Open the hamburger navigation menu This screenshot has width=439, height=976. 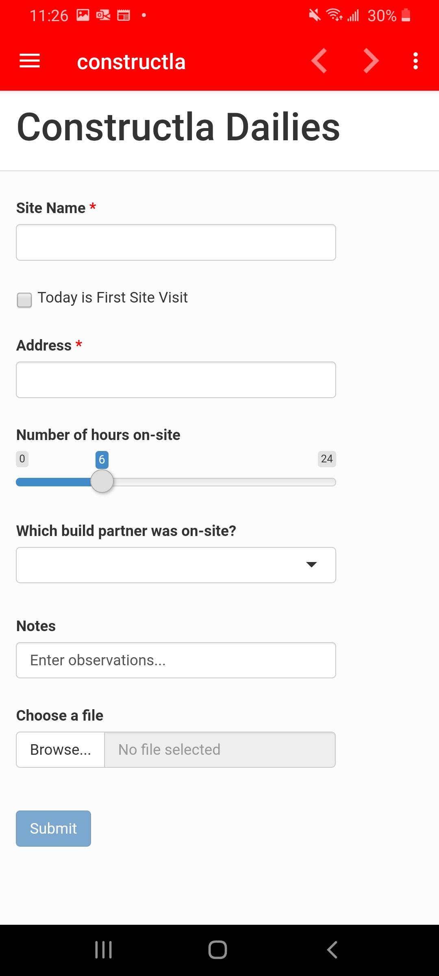(30, 61)
